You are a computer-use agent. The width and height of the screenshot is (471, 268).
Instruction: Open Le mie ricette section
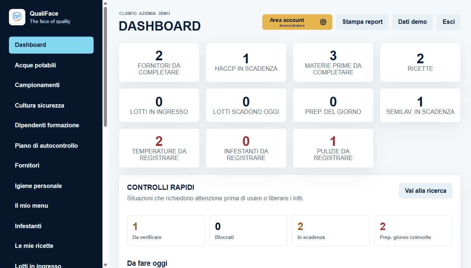point(51,246)
